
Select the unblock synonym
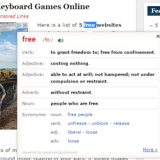(100, 123)
